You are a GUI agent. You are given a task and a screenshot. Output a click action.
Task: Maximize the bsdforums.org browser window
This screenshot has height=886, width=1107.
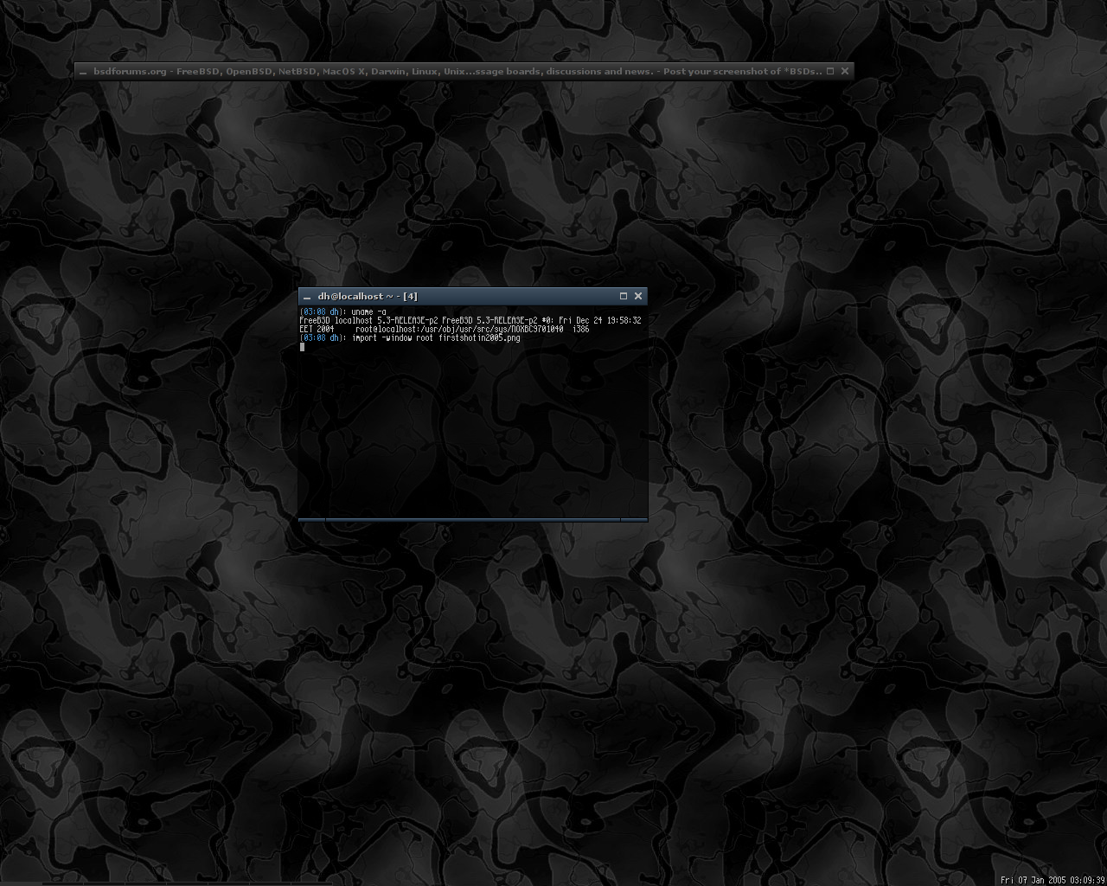tap(830, 71)
